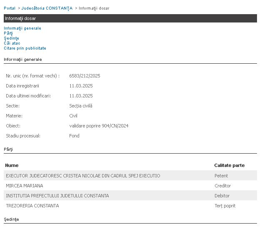
Task: Click the dark Informaţii dosar header bar
Action: point(130,18)
